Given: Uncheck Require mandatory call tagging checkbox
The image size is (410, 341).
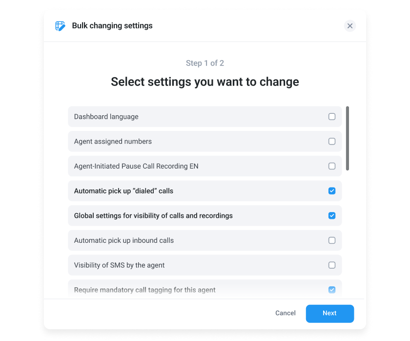Looking at the screenshot, I should [x=332, y=290].
